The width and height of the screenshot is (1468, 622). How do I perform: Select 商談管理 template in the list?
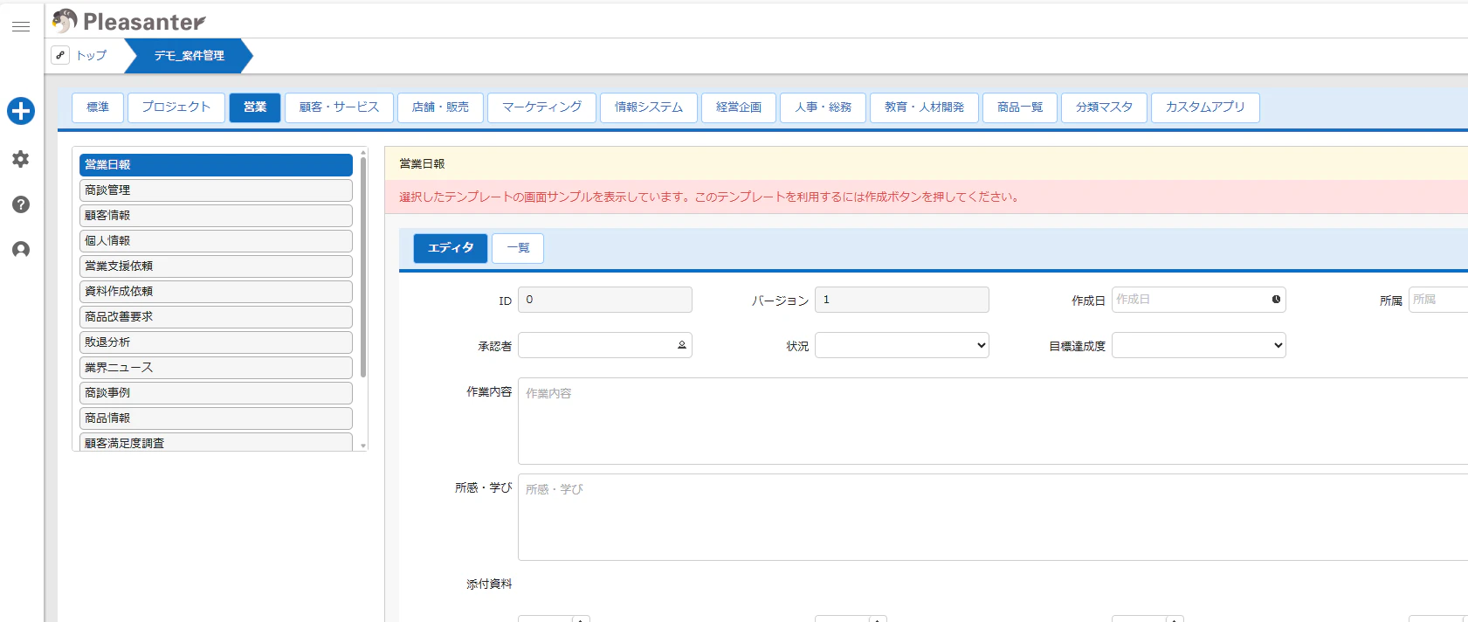coord(216,190)
